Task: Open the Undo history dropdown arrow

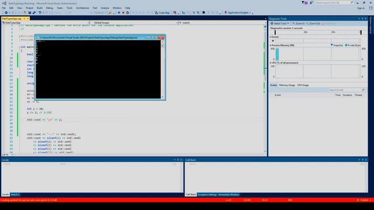Action: (x=43, y=13)
